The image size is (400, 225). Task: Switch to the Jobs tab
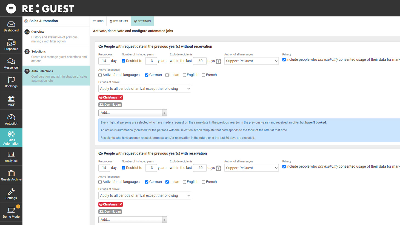98,21
